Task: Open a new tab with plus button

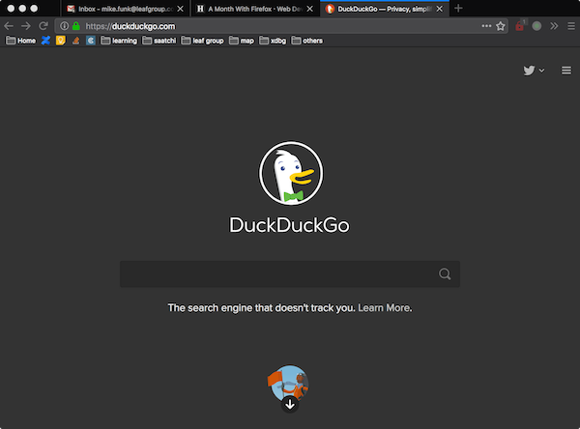Action: coord(458,8)
